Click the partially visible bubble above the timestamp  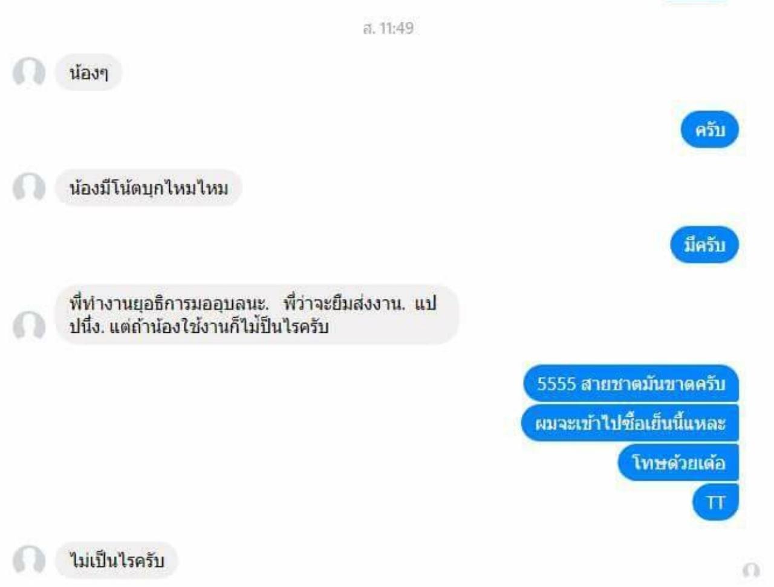pos(695,2)
